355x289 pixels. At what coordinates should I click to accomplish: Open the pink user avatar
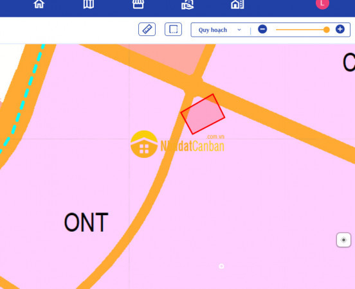(x=322, y=4)
